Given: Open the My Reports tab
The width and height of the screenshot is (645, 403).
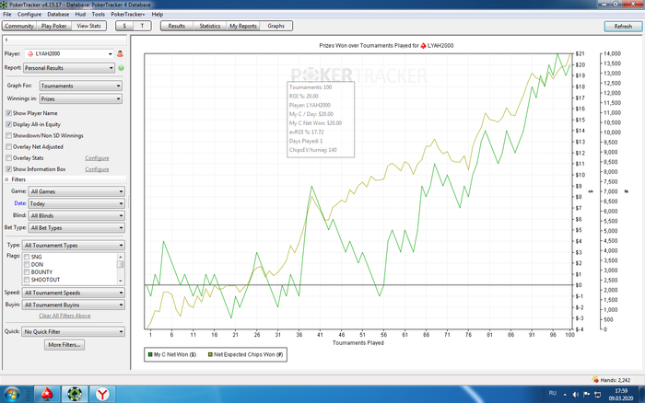Looking at the screenshot, I should pyautogui.click(x=243, y=26).
